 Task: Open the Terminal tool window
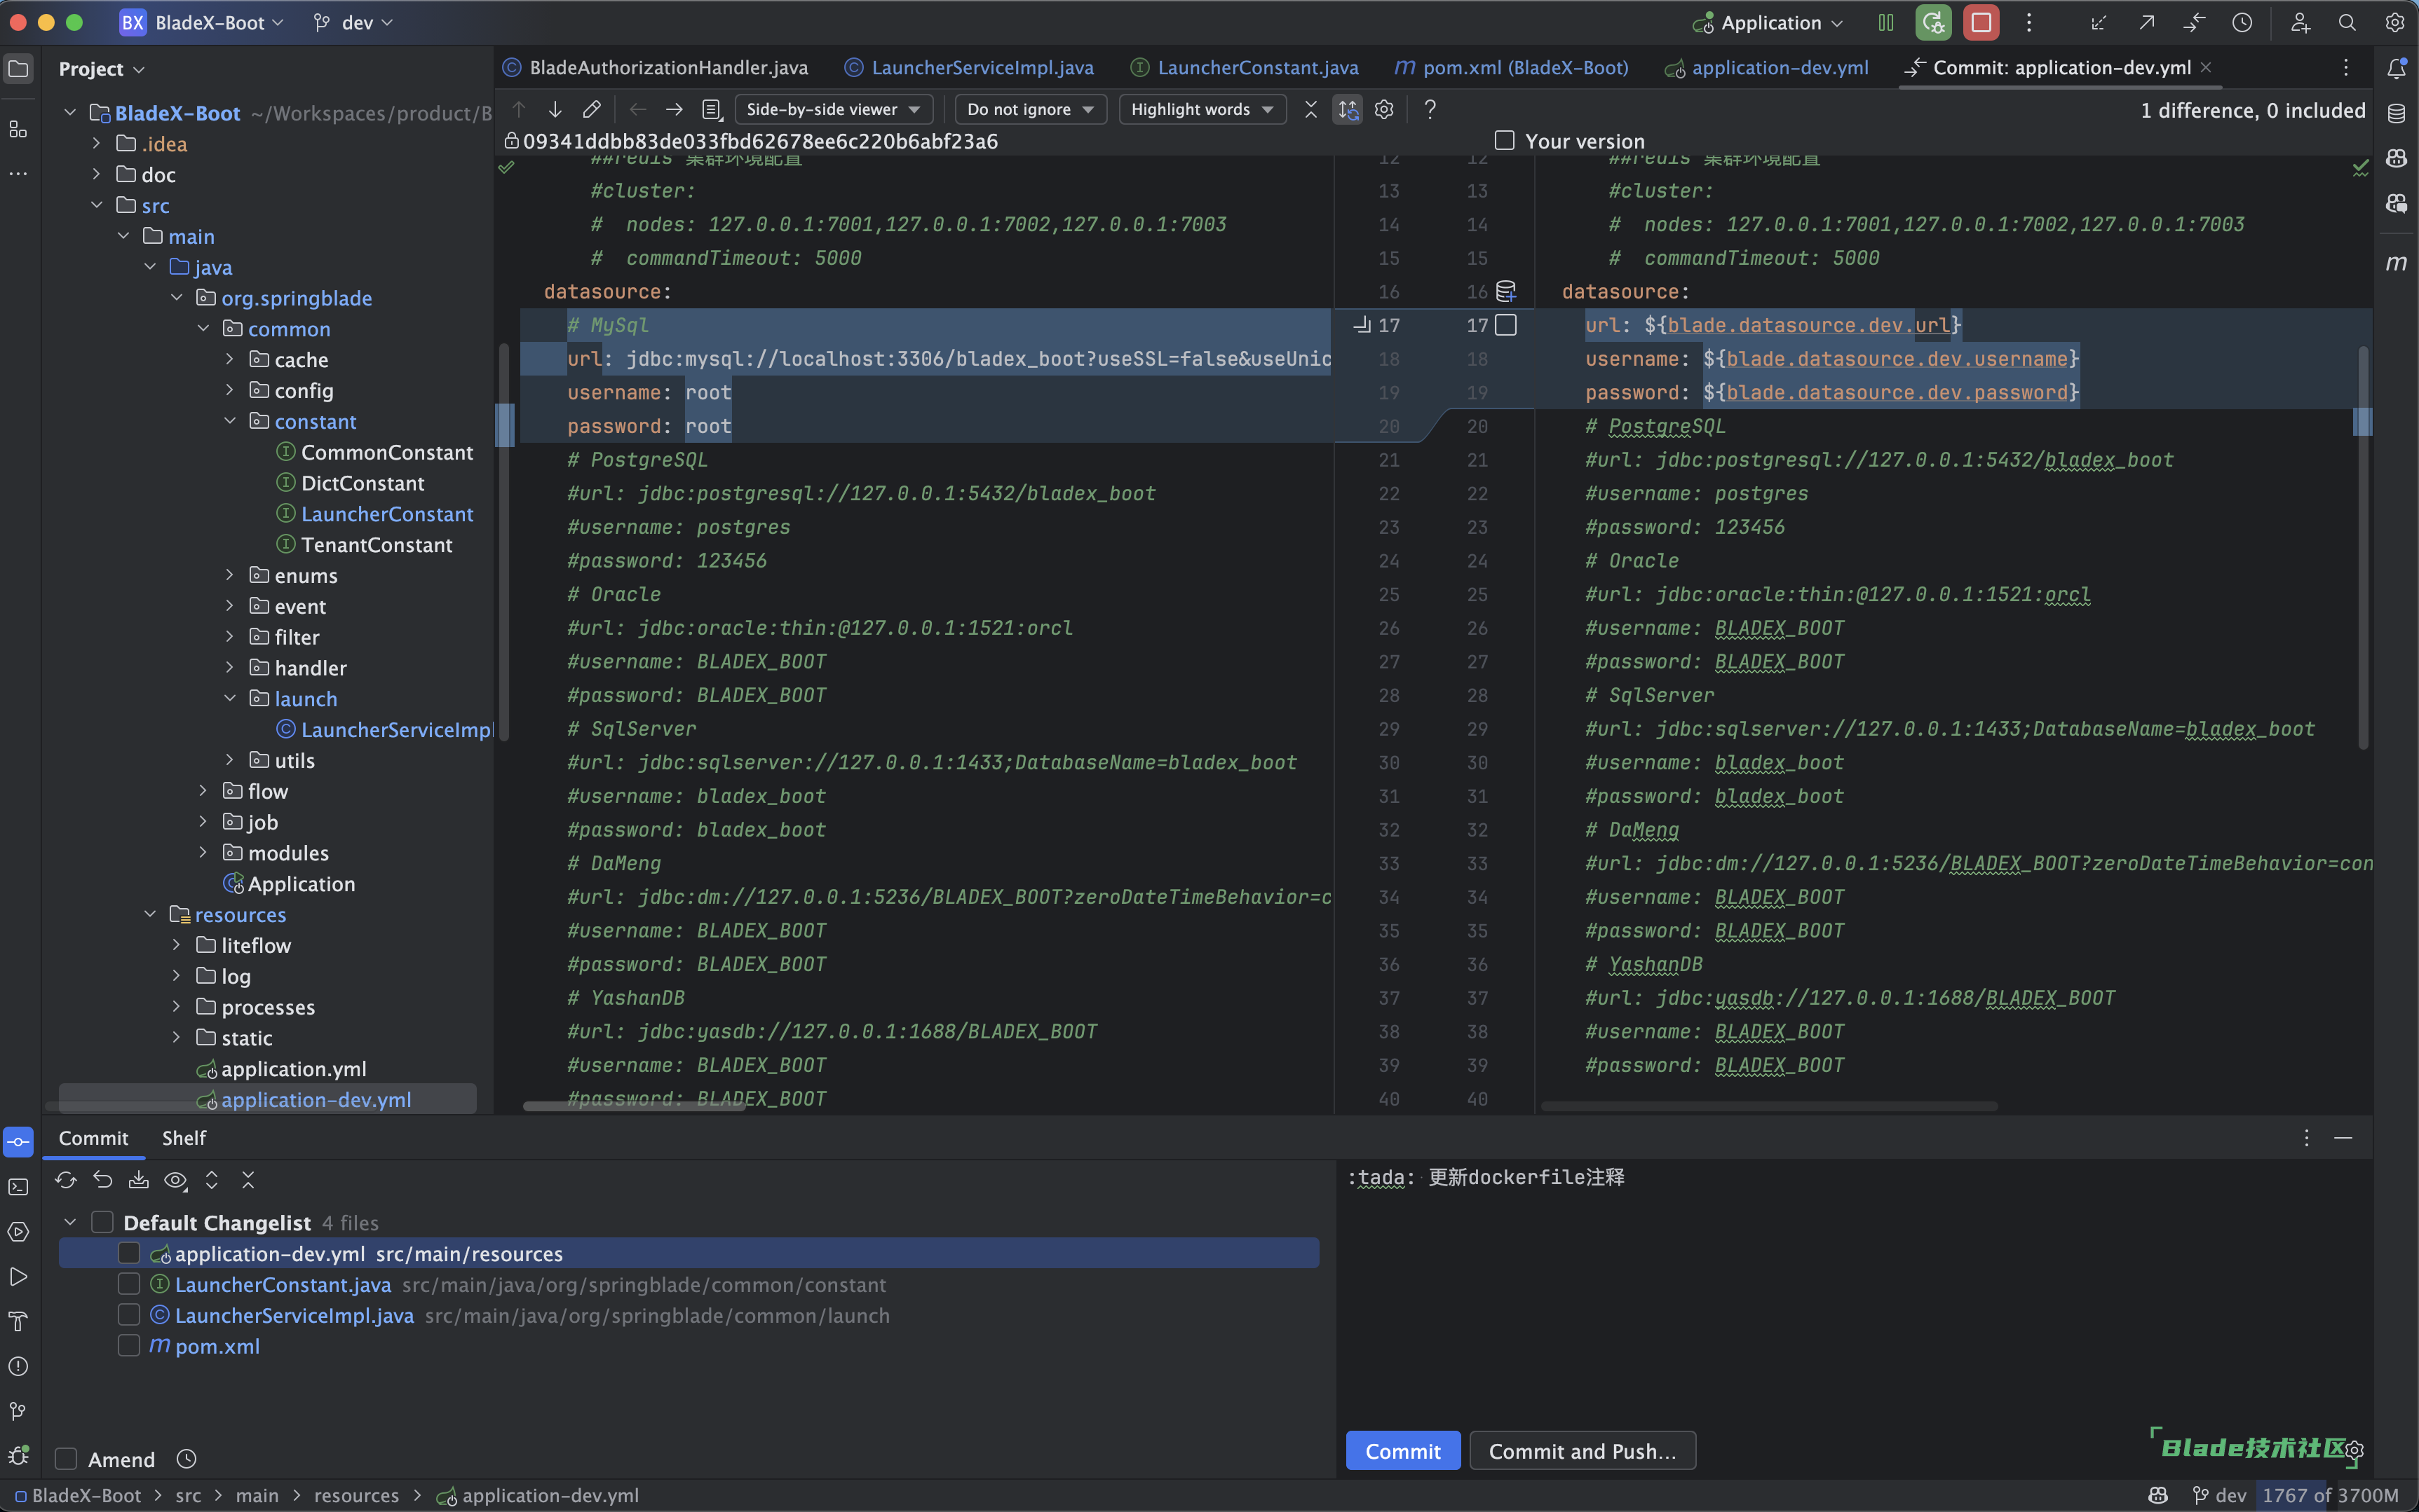[18, 1187]
